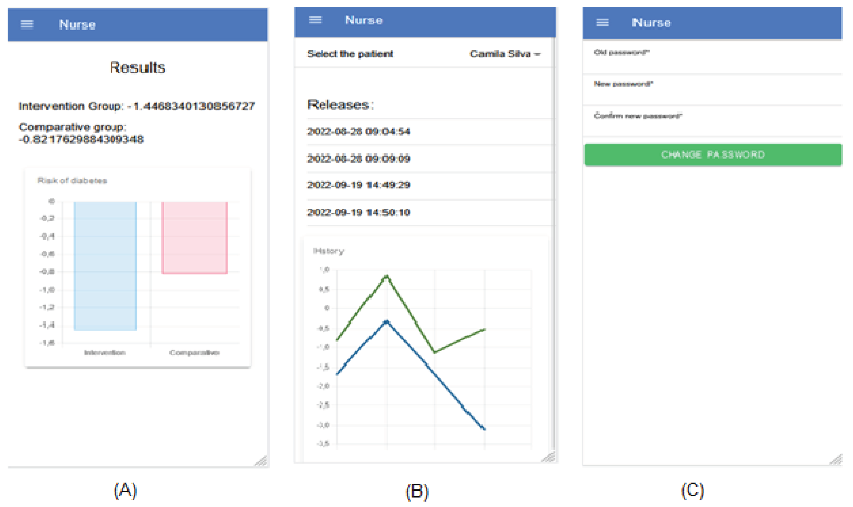Screen dimensions: 853x507
Task: Click the blue Intervention bar
Action: pos(105,266)
